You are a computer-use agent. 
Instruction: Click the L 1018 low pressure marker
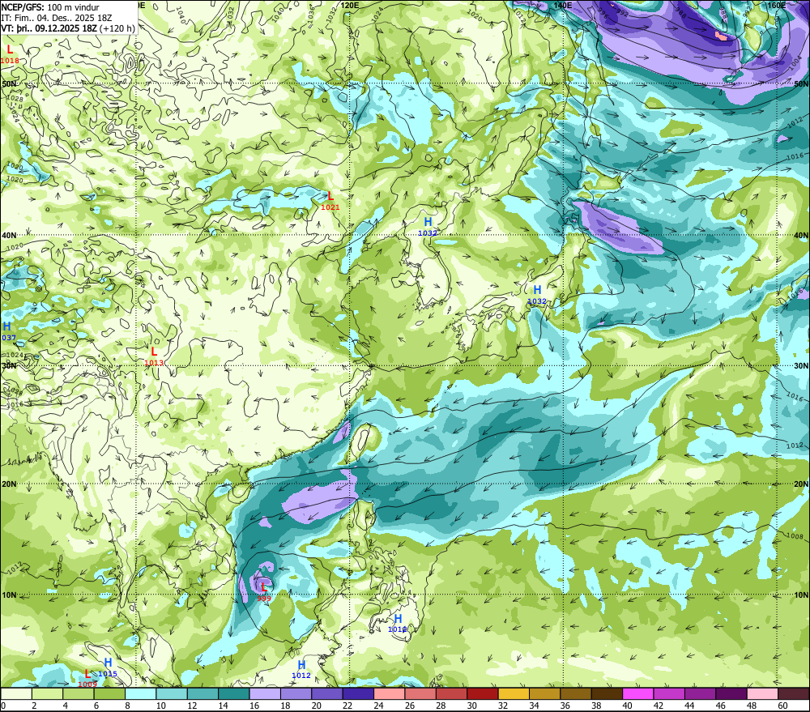[10, 54]
